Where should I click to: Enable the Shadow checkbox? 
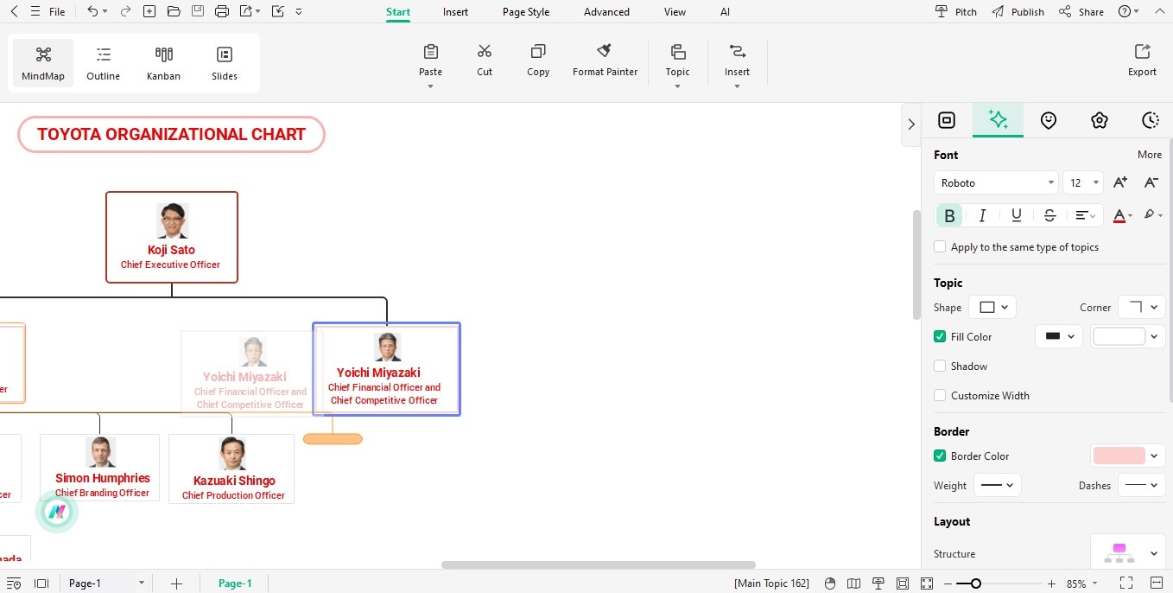coord(940,366)
